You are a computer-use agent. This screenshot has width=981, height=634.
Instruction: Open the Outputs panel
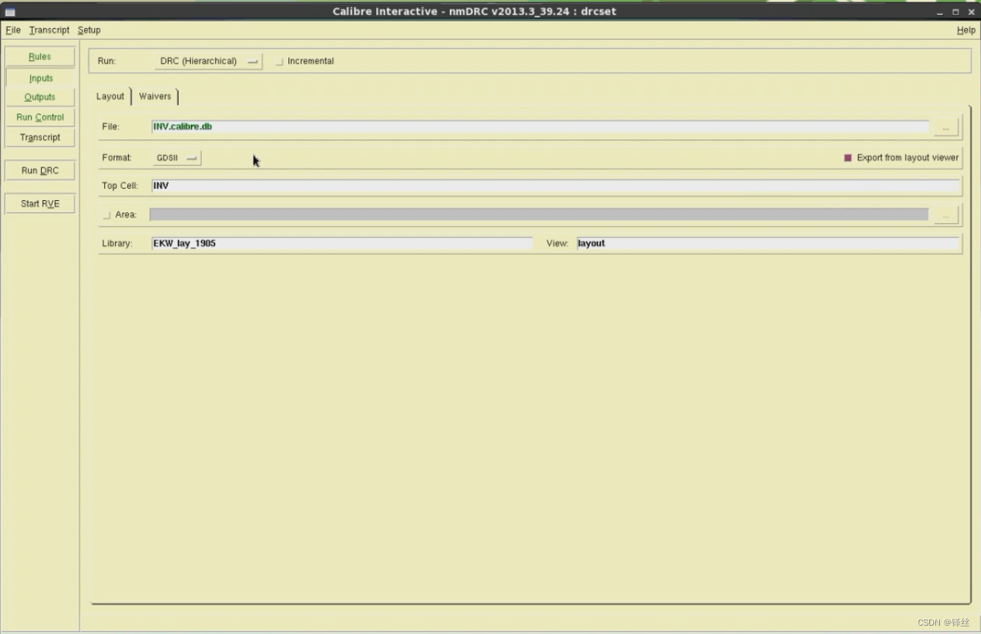pyautogui.click(x=40, y=97)
